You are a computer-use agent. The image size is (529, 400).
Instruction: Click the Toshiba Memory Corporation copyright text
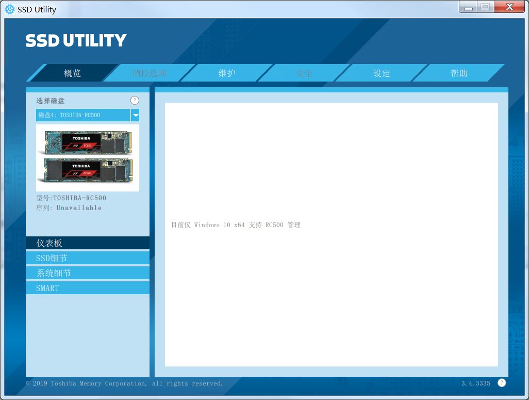tap(124, 383)
